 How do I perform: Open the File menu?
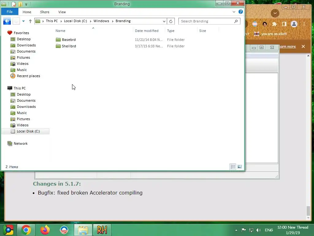[x=10, y=12]
